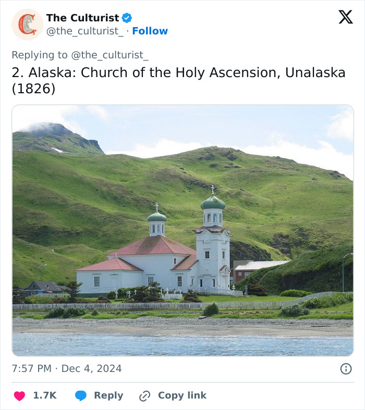The height and width of the screenshot is (410, 365).
Task: Select the Copy link text
Action: (182, 395)
